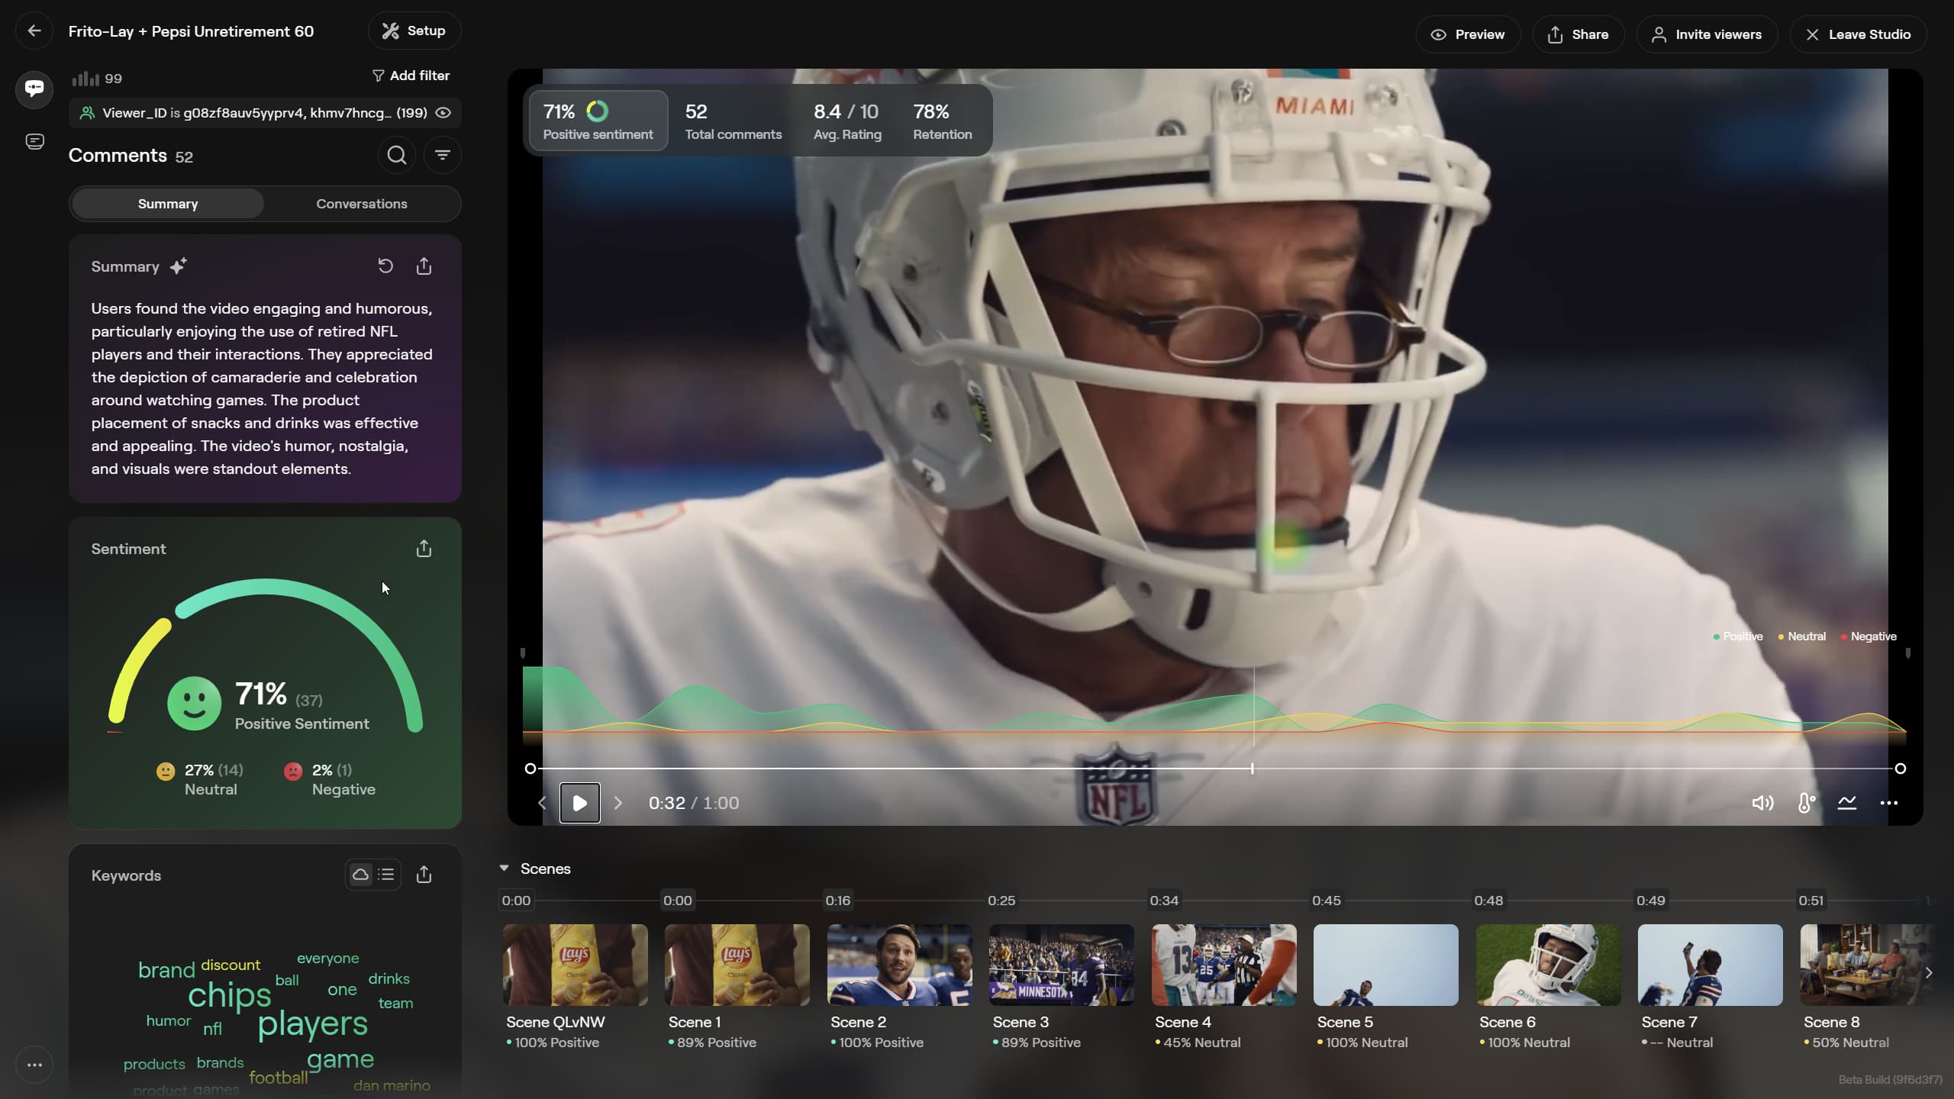The image size is (1954, 1099).
Task: Play the video
Action: (x=580, y=803)
